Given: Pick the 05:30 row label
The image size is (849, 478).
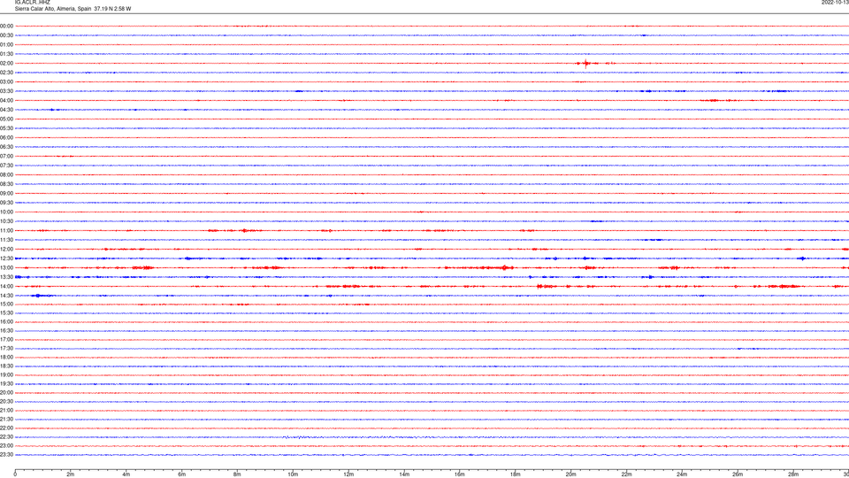Looking at the screenshot, I should pyautogui.click(x=6, y=127).
